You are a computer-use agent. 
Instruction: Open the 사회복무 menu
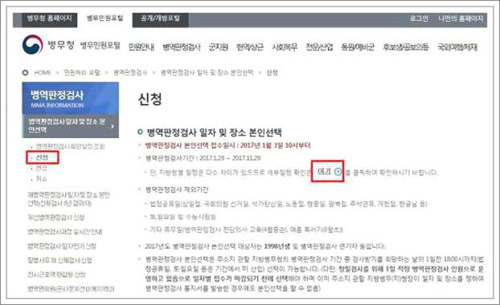click(285, 47)
